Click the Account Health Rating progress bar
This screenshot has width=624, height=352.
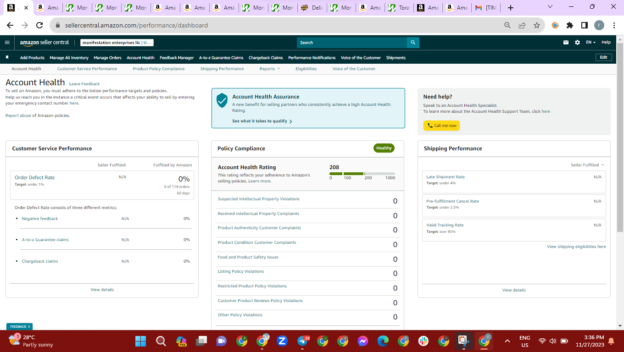(362, 174)
